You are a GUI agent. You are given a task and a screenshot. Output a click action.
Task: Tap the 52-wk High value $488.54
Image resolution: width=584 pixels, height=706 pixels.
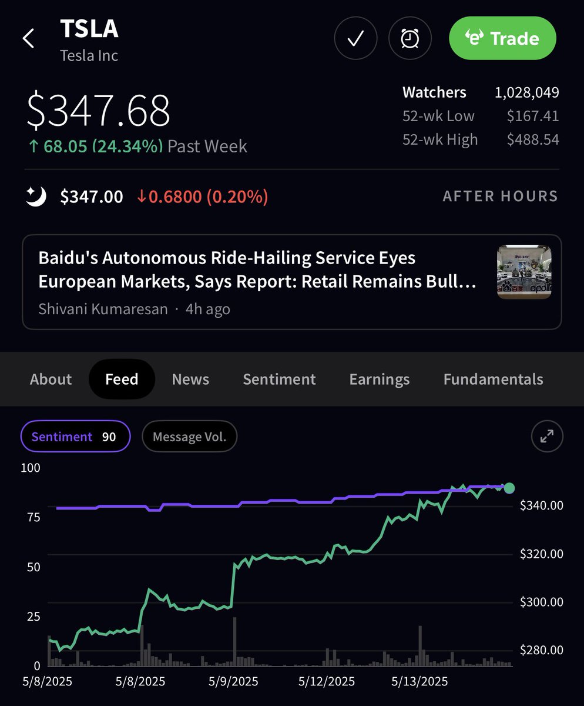click(533, 139)
